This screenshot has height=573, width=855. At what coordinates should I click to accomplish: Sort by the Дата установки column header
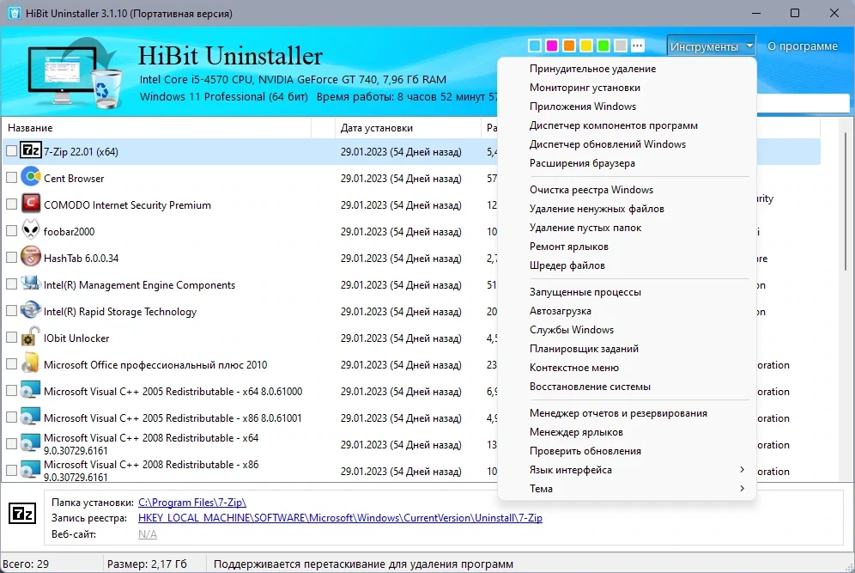coord(408,128)
